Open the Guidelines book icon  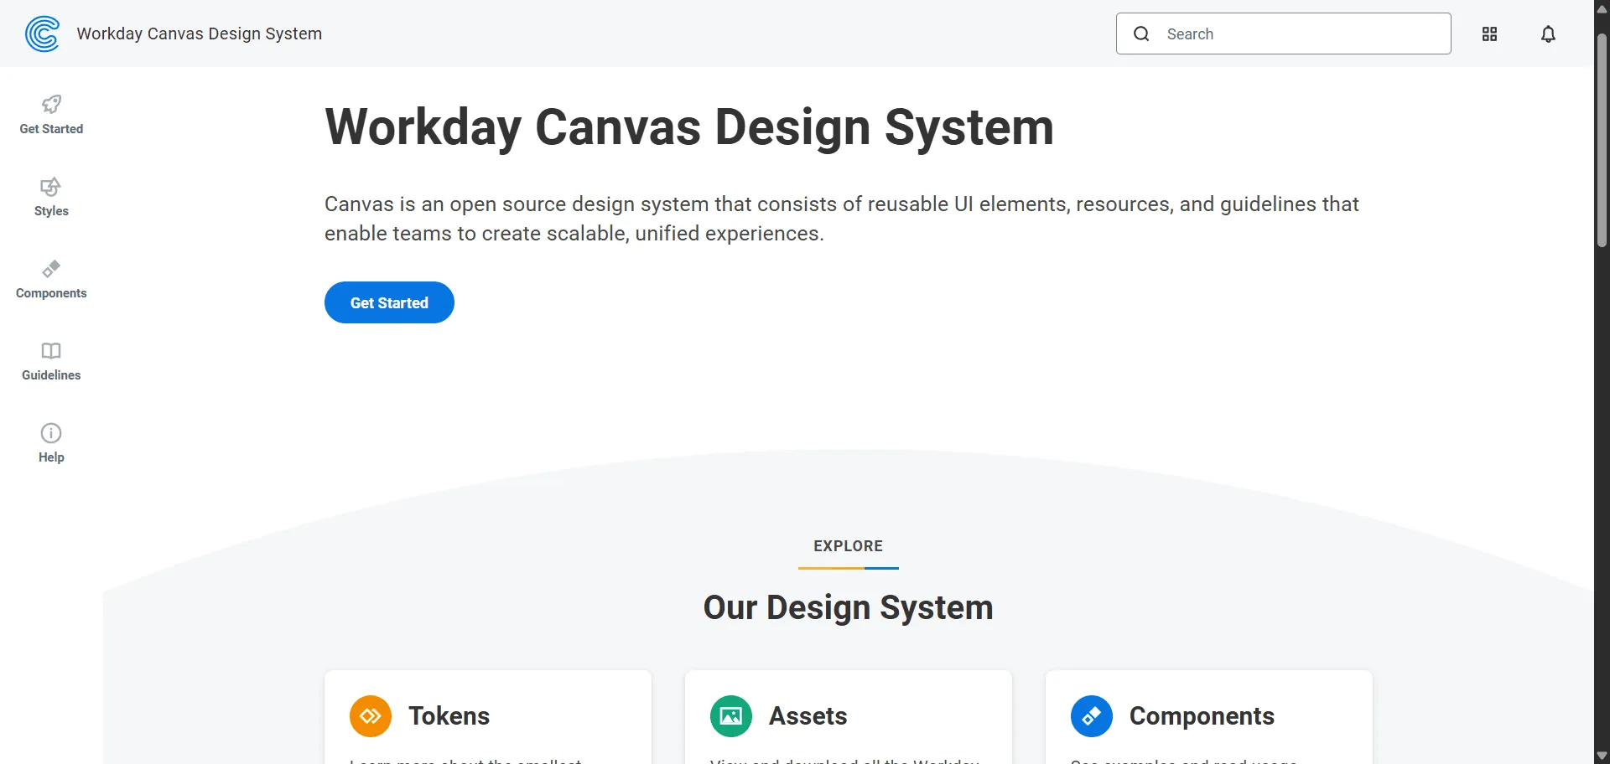[x=51, y=351]
